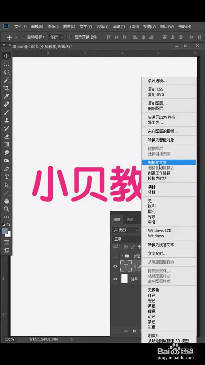Select the Clone Stamp tool
The width and height of the screenshot is (205, 365).
(7, 120)
